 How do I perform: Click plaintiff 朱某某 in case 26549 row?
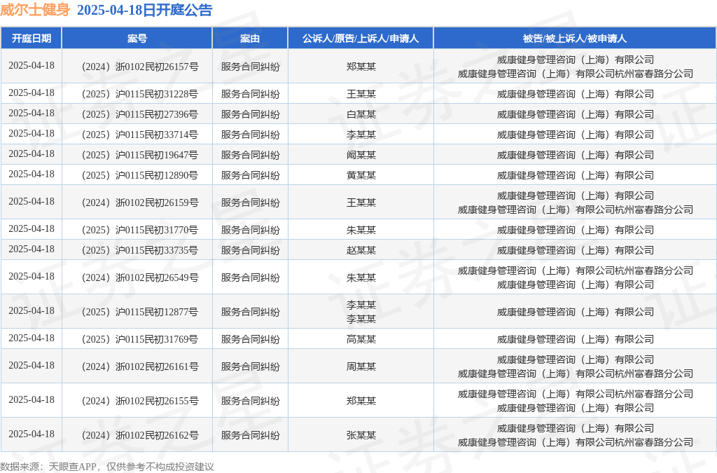click(x=361, y=277)
